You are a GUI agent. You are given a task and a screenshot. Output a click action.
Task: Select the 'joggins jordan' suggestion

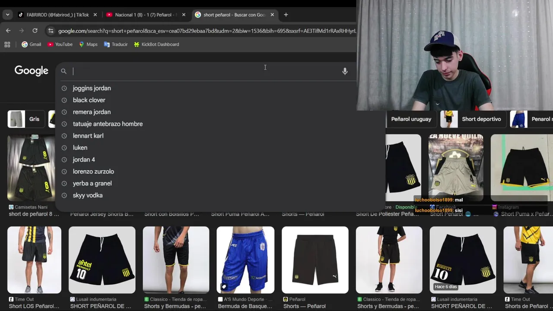[220, 88]
